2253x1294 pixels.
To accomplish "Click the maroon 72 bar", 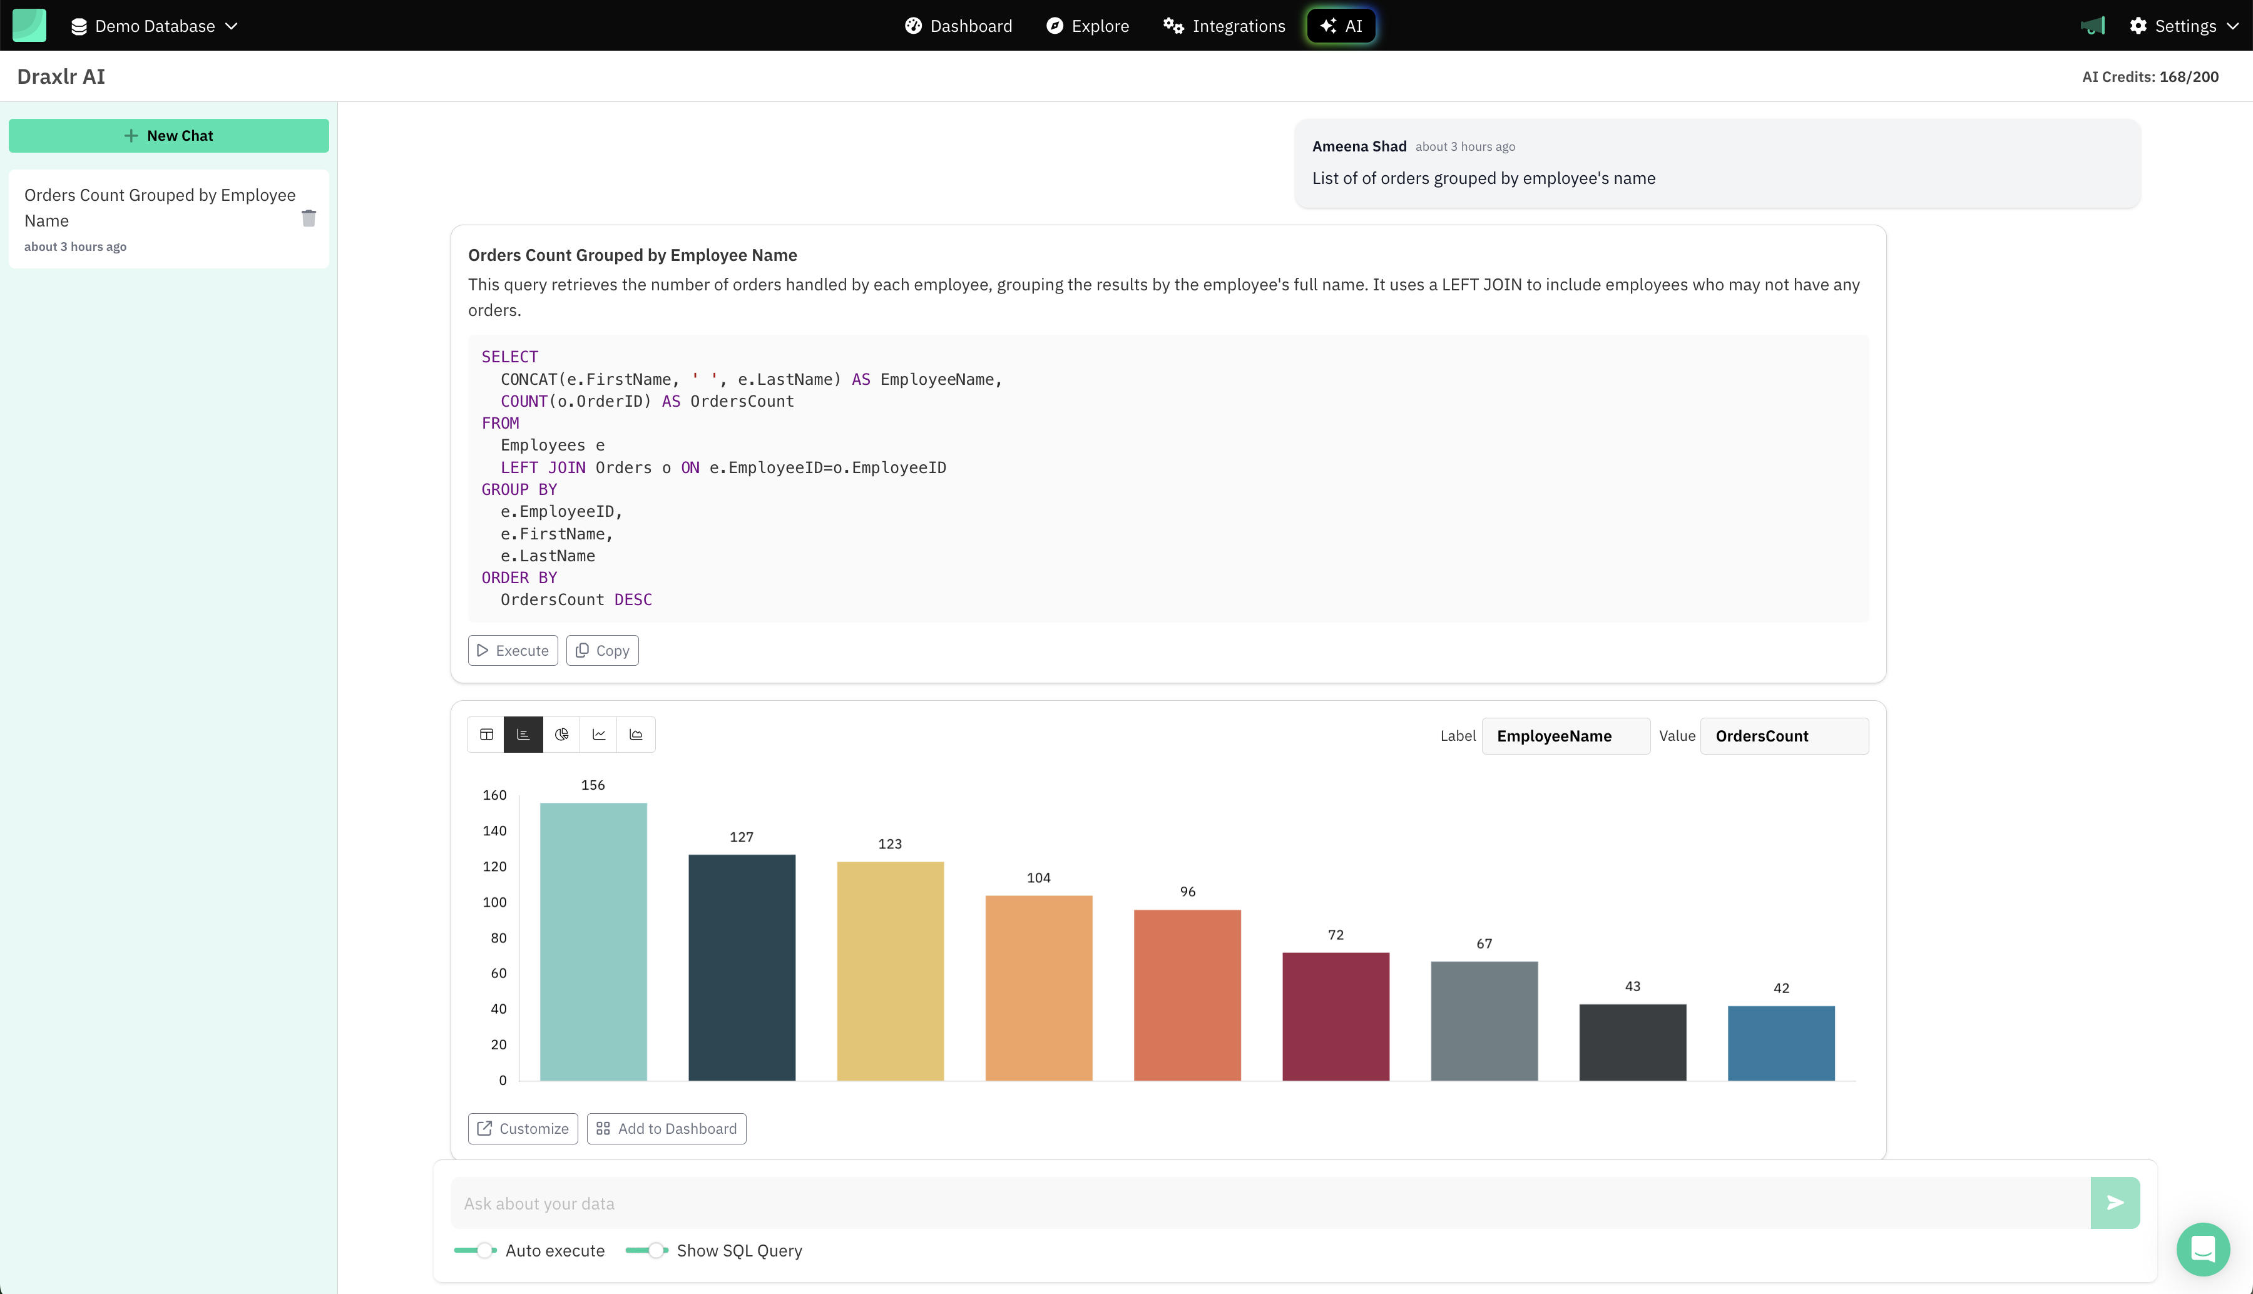I will coord(1336,1016).
